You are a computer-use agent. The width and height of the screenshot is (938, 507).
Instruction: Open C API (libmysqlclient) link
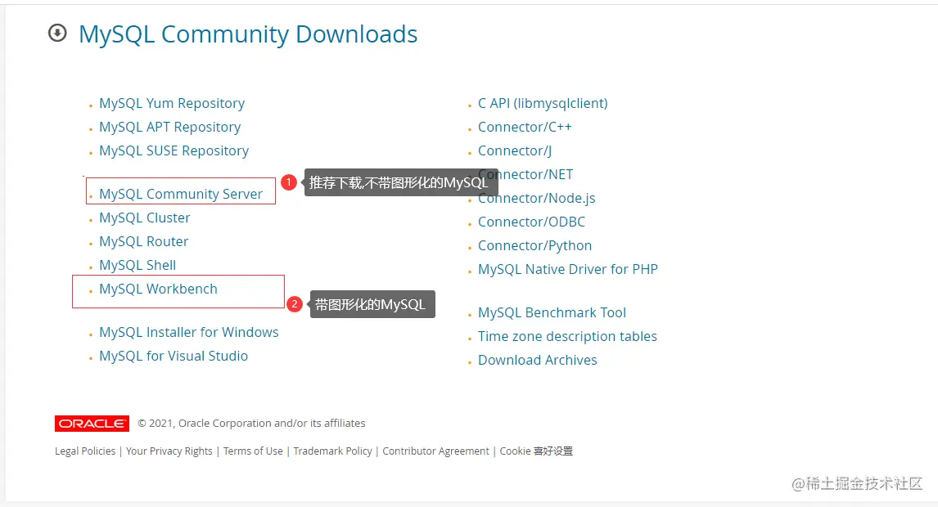pos(543,103)
